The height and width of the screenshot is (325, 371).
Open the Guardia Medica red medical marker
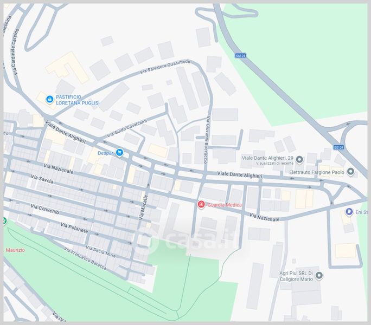coord(201,204)
